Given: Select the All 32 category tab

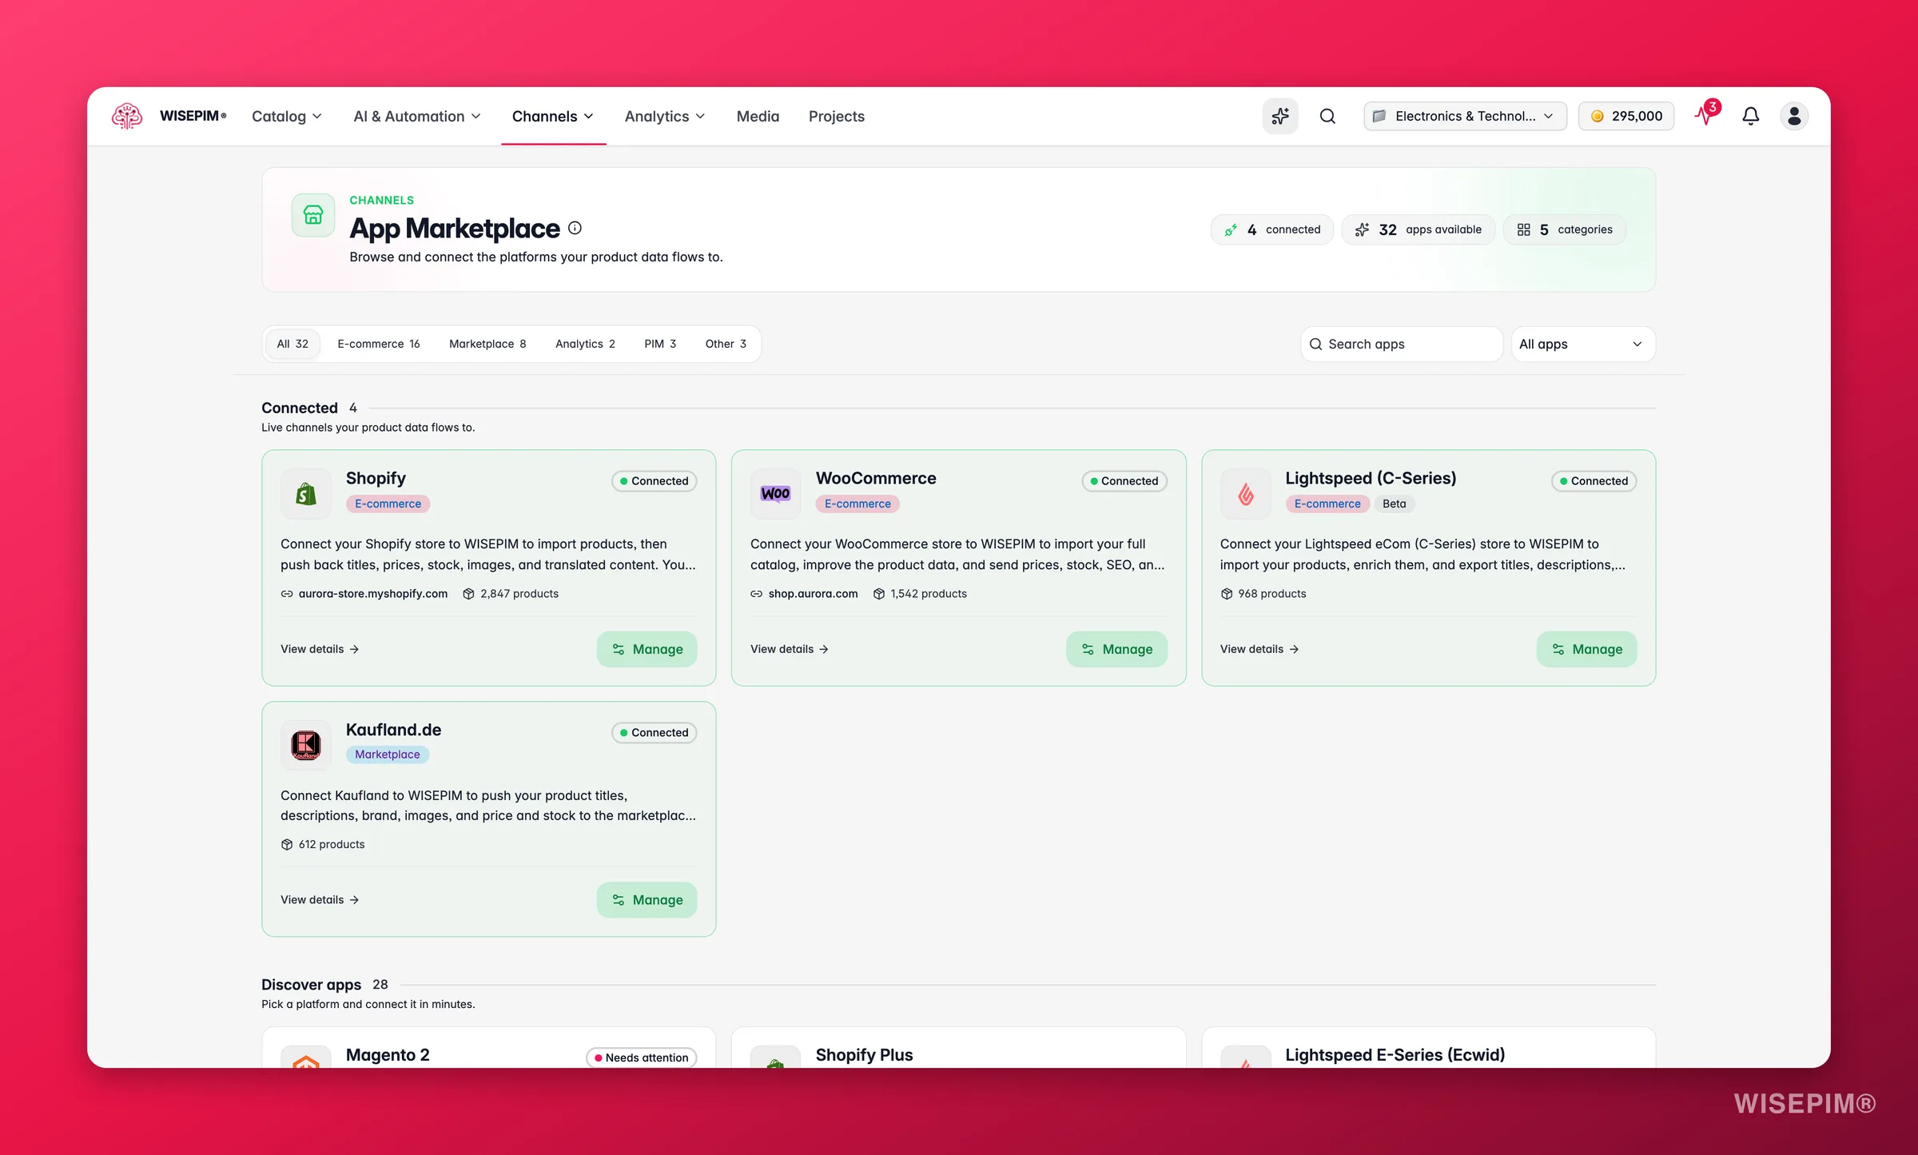Looking at the screenshot, I should 292,344.
